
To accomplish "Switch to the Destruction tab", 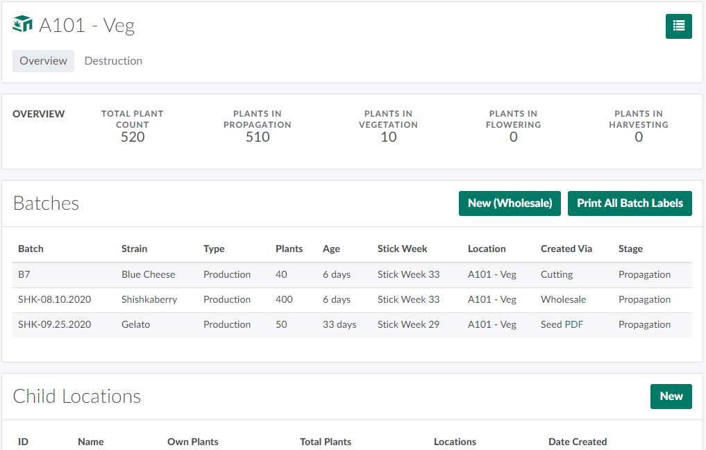I will point(113,61).
